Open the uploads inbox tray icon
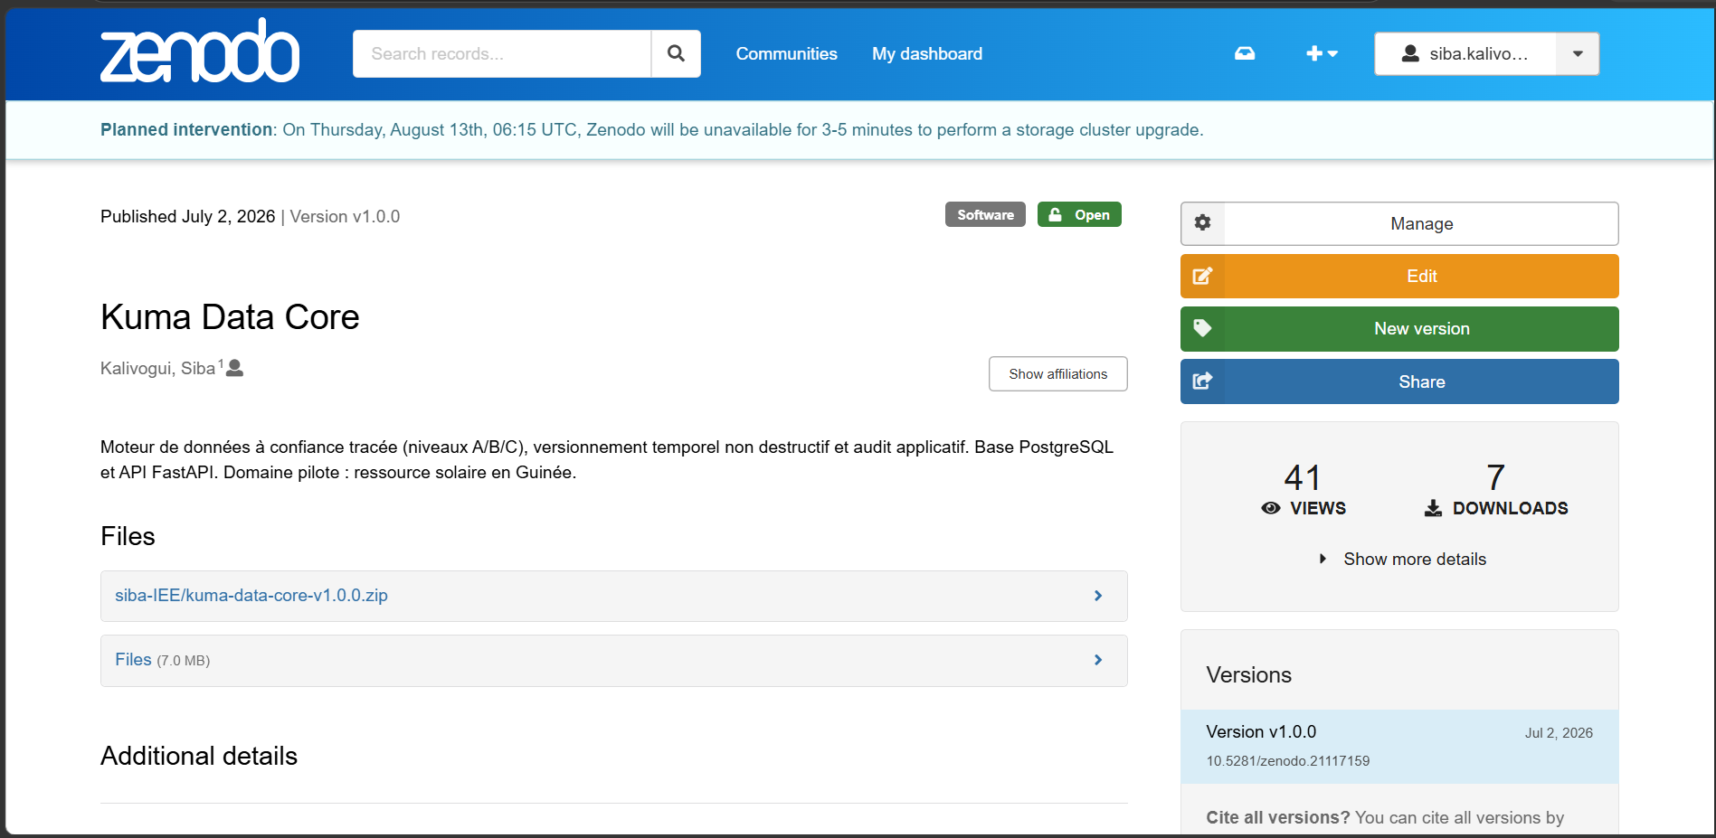The width and height of the screenshot is (1716, 838). 1245,53
